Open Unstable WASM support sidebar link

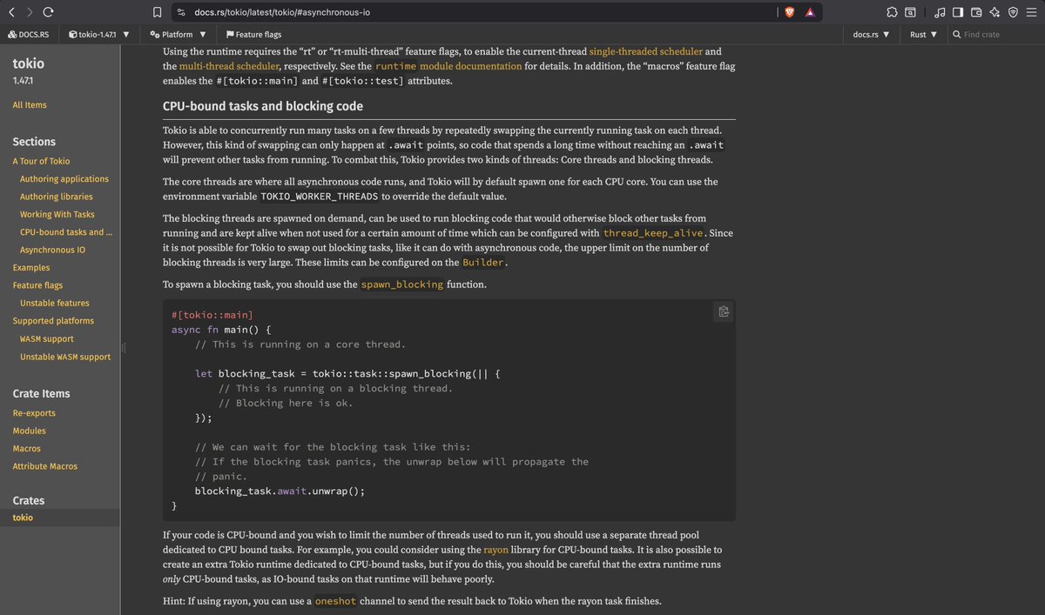[x=65, y=357]
